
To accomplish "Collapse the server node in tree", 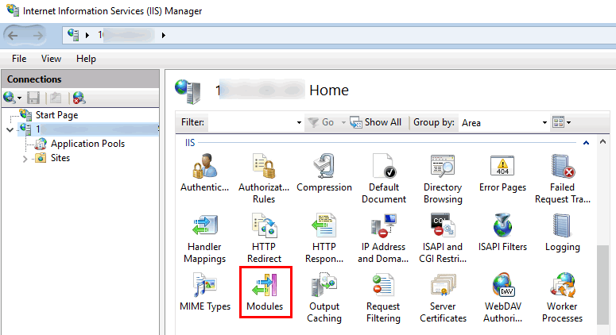I will pyautogui.click(x=10, y=129).
